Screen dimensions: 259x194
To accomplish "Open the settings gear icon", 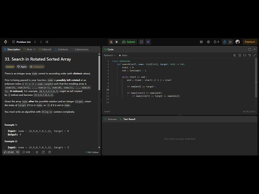I will tap(208, 42).
